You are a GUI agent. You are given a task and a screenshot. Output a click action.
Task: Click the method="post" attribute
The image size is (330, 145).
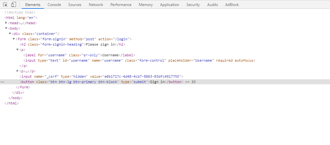83,39
